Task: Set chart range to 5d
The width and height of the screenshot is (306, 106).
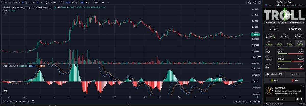Action: (x=24, y=101)
